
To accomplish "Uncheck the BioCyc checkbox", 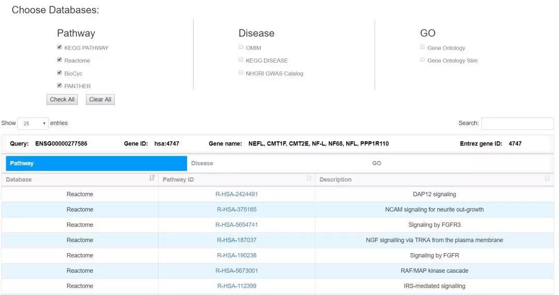I will (x=60, y=72).
